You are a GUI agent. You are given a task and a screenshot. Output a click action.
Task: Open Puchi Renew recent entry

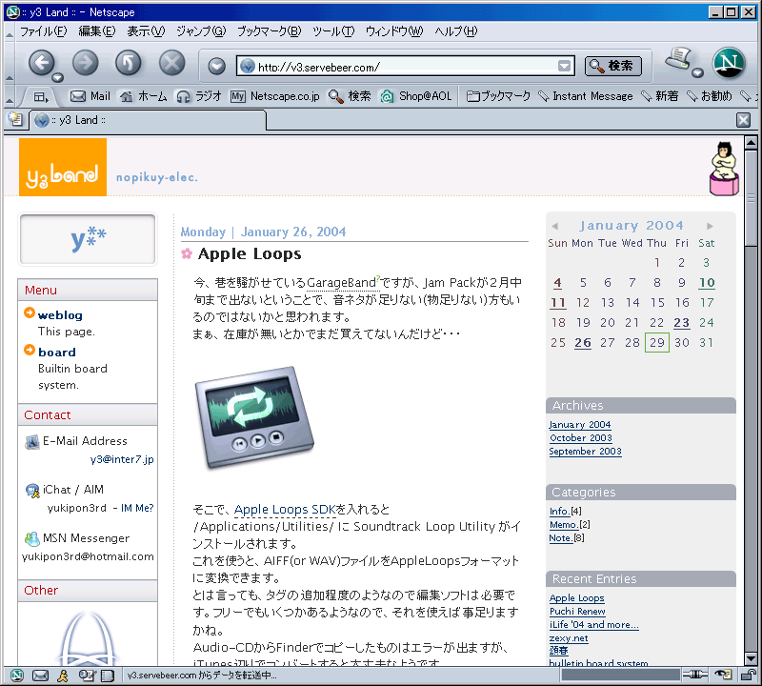pos(577,612)
